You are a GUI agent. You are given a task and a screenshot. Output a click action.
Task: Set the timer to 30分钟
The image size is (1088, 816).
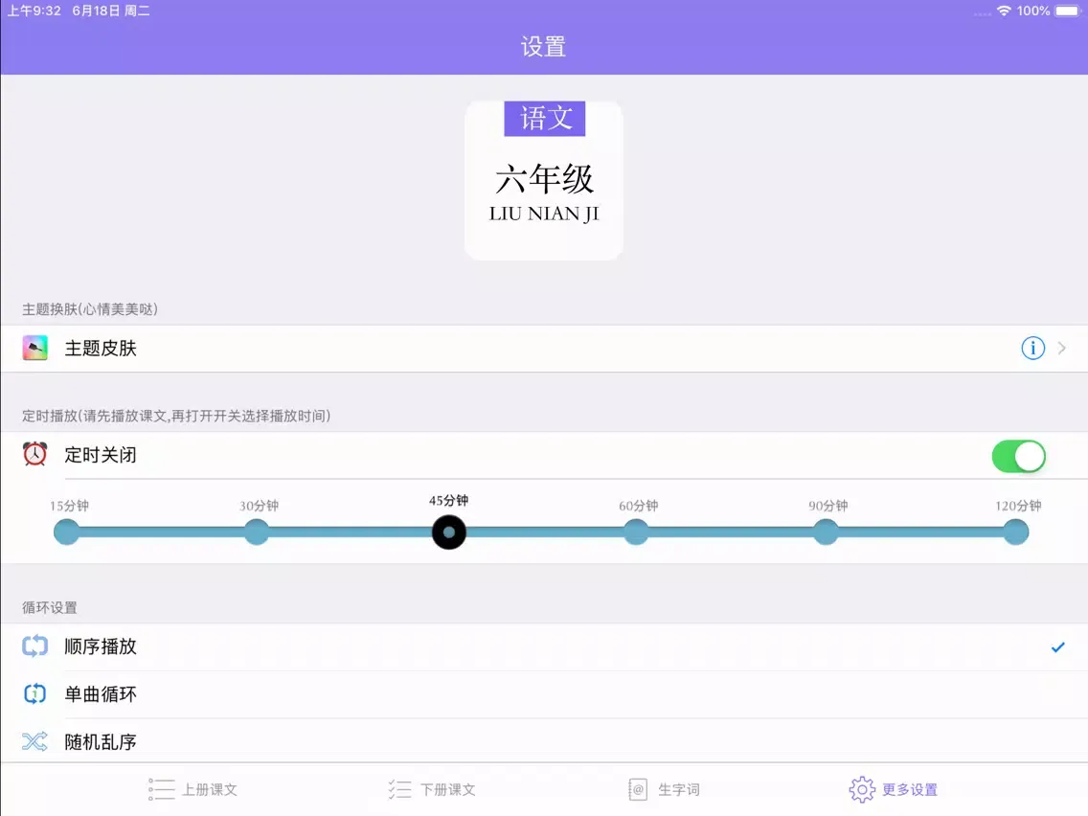tap(257, 533)
